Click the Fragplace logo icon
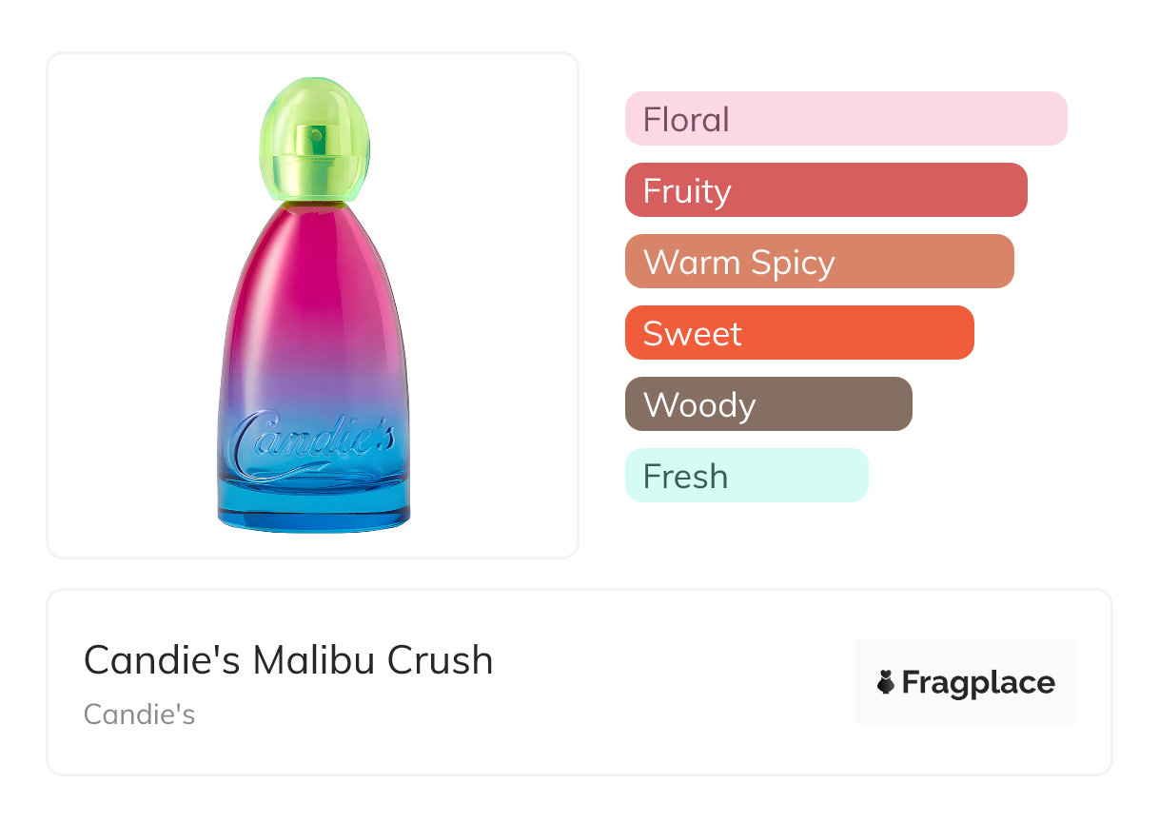 pyautogui.click(x=886, y=682)
